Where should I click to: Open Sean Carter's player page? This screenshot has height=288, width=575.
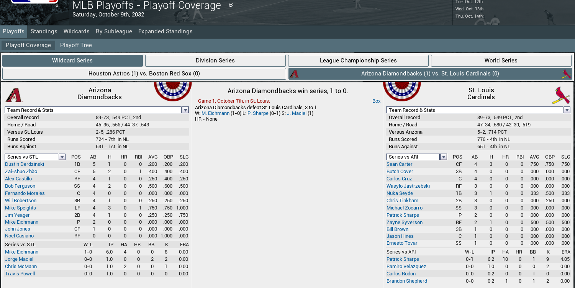click(x=399, y=164)
